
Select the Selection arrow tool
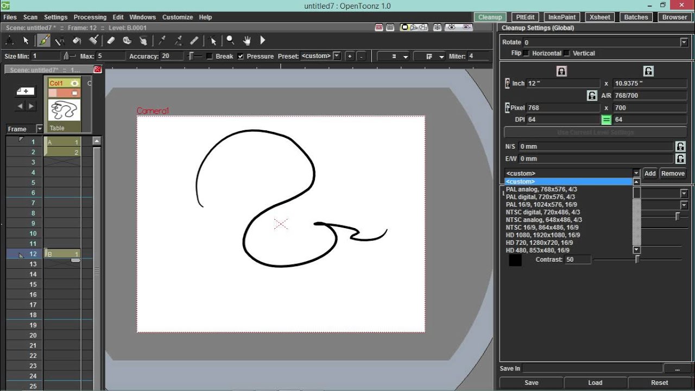point(26,40)
